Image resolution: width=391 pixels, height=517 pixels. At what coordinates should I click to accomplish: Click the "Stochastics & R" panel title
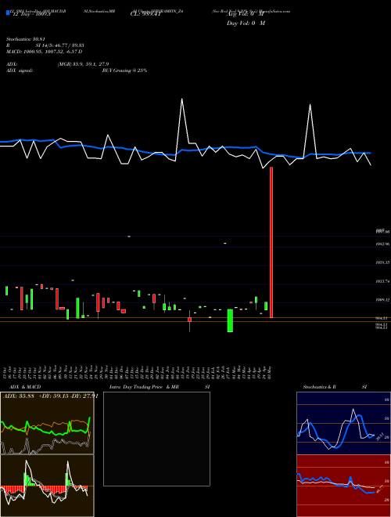pyautogui.click(x=319, y=387)
